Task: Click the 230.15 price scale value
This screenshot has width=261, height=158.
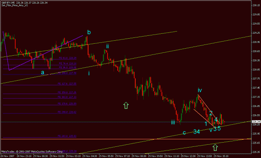Action: pos(256,5)
